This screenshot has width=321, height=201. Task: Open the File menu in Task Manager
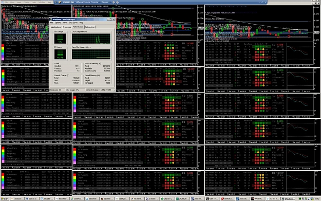click(51, 23)
